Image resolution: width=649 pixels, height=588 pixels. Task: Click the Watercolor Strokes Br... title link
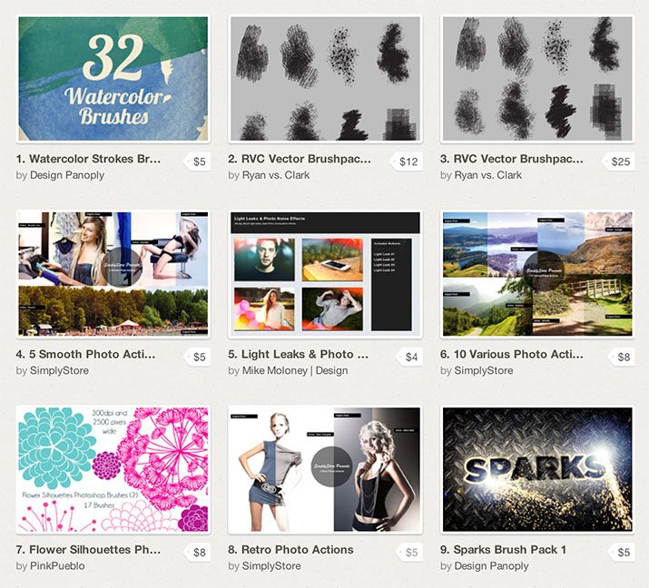coord(88,159)
